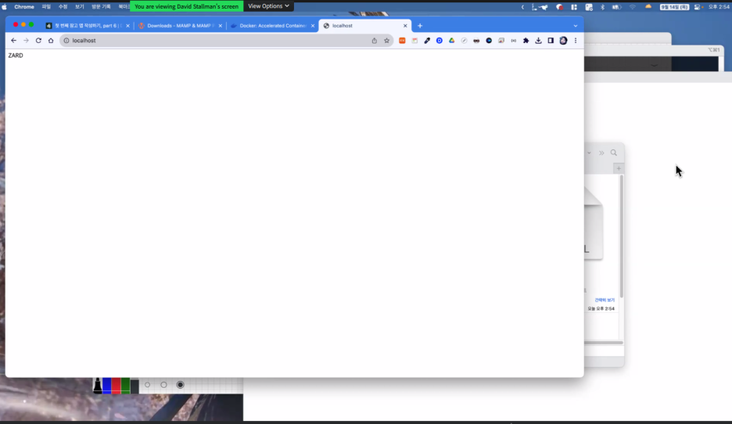Select the smallest brush size radio
Viewport: 732px width, 424px height.
pyautogui.click(x=148, y=385)
